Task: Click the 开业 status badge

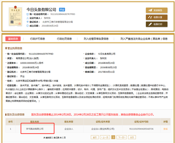Action: click(x=62, y=10)
